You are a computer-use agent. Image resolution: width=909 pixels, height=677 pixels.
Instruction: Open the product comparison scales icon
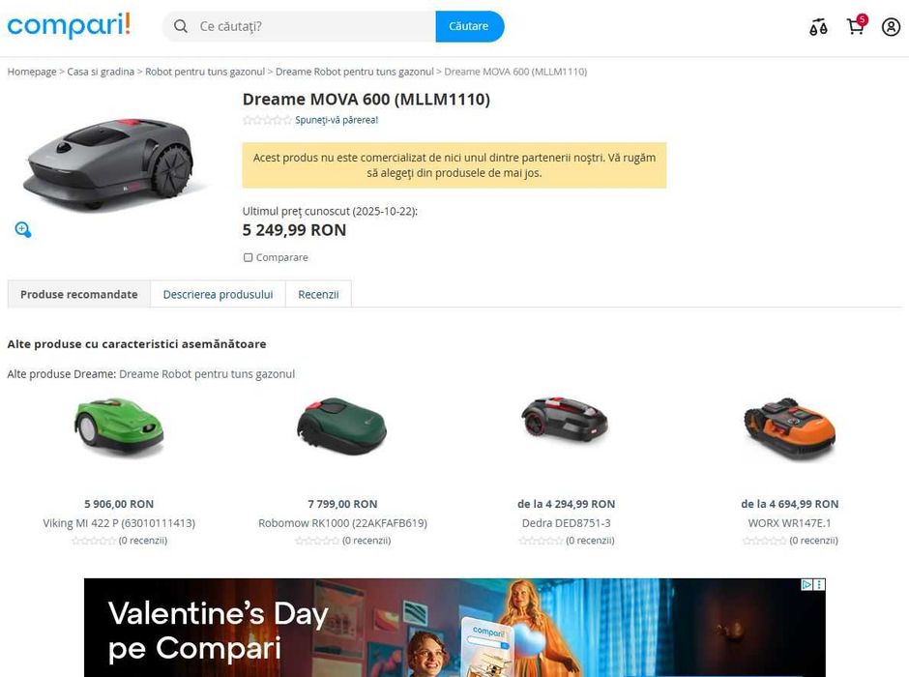coord(818,27)
